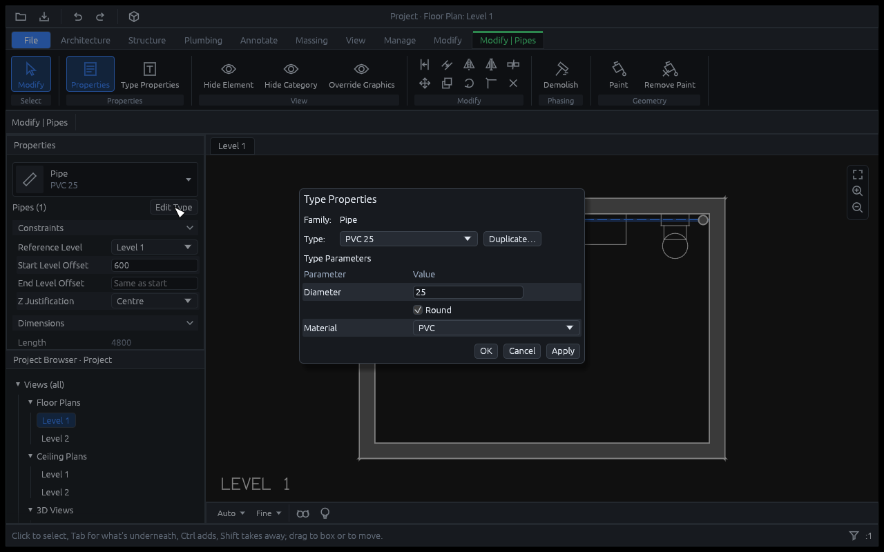Open project using the folder icon

point(21,17)
